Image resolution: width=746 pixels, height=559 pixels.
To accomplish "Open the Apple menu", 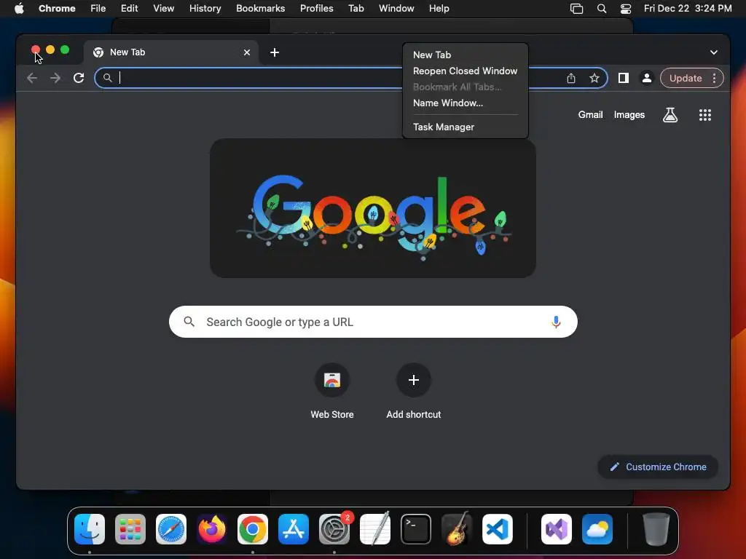I will [x=19, y=9].
